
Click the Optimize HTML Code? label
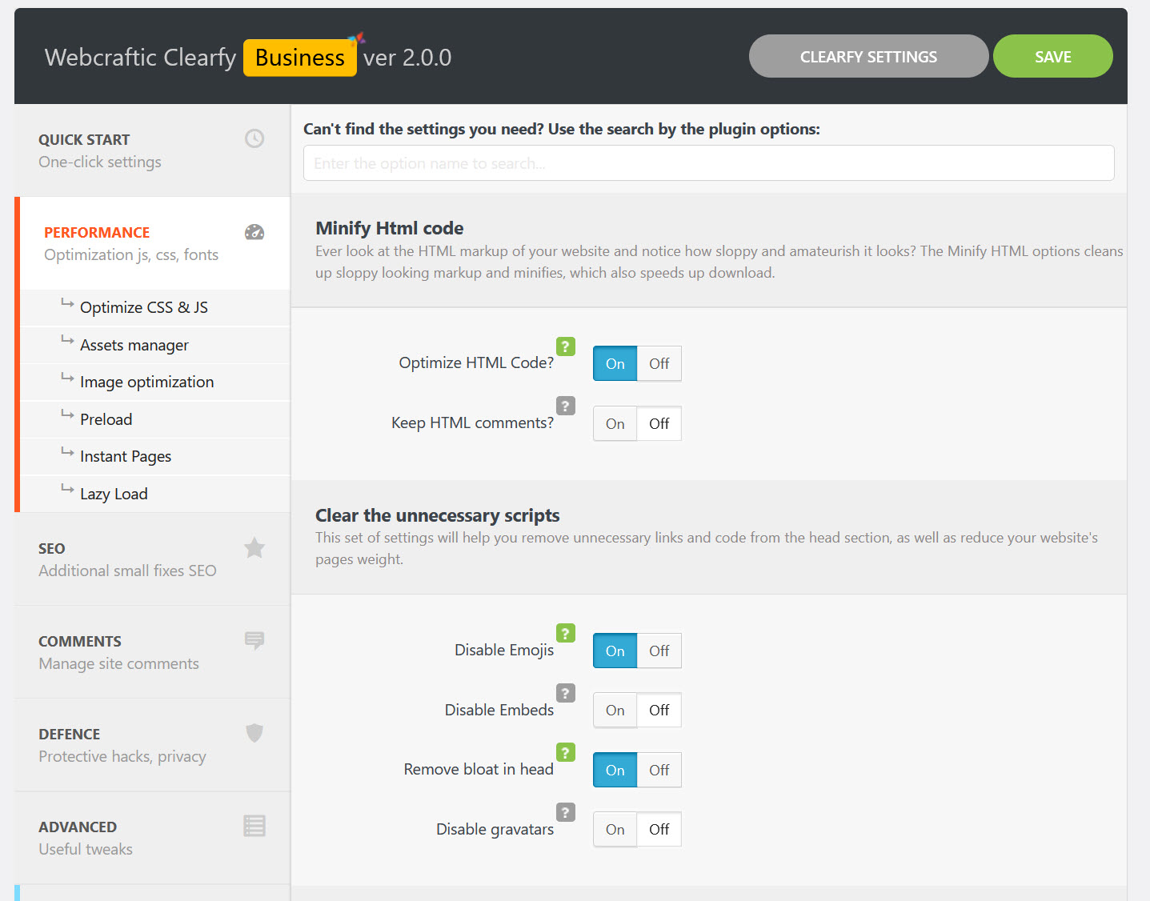[x=476, y=362]
